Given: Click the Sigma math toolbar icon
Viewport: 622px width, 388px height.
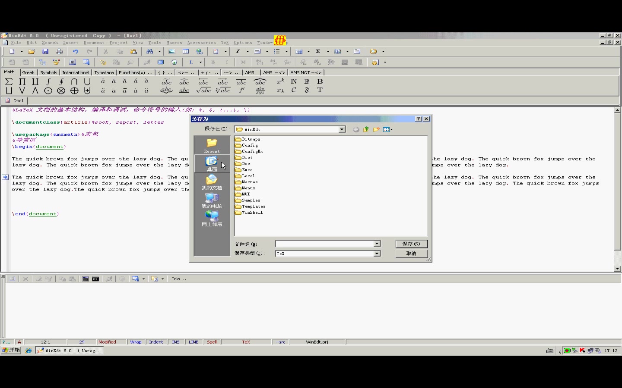Looking at the screenshot, I should [x=318, y=51].
